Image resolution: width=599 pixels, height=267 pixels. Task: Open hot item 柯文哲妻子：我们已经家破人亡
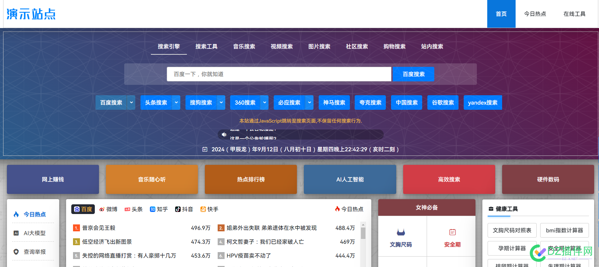[x=265, y=242]
